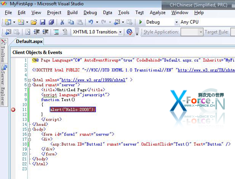The image size is (235, 179).
Task: Open the Build menu
Action: click(x=72, y=13)
